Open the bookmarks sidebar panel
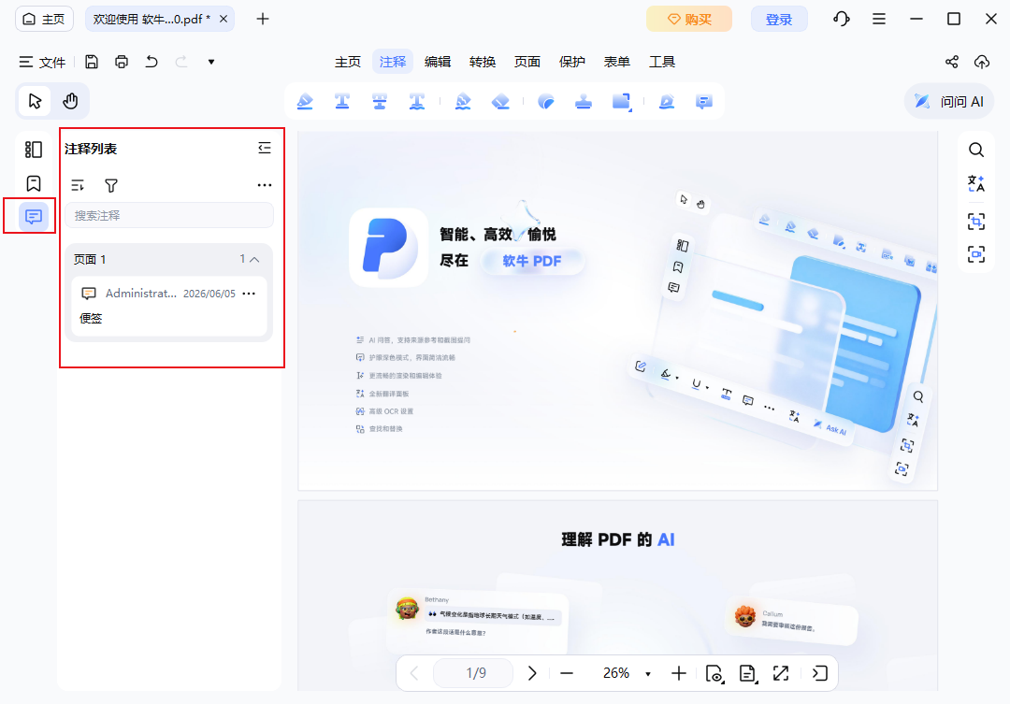The width and height of the screenshot is (1010, 704). [x=34, y=183]
